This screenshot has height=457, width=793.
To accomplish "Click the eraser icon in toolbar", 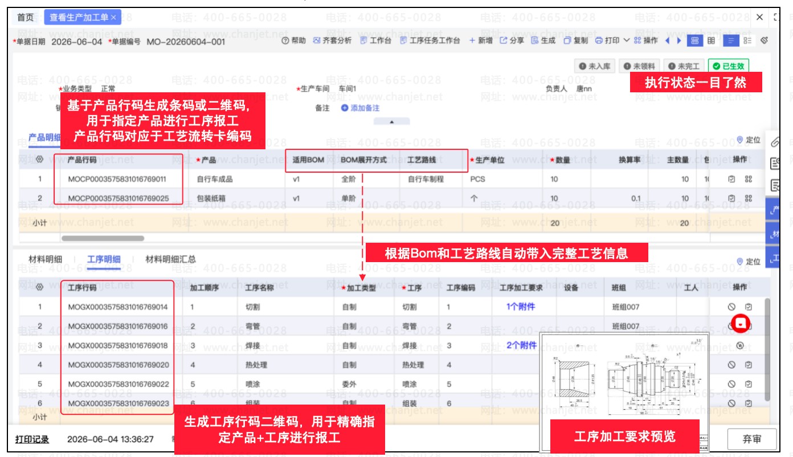I will [x=765, y=40].
